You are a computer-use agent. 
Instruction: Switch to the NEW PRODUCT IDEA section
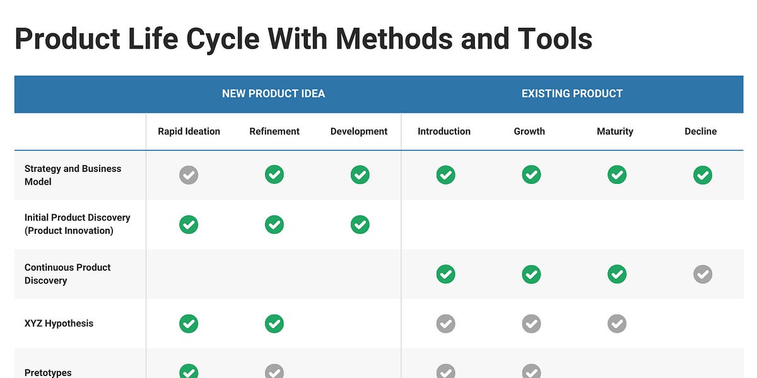(273, 93)
